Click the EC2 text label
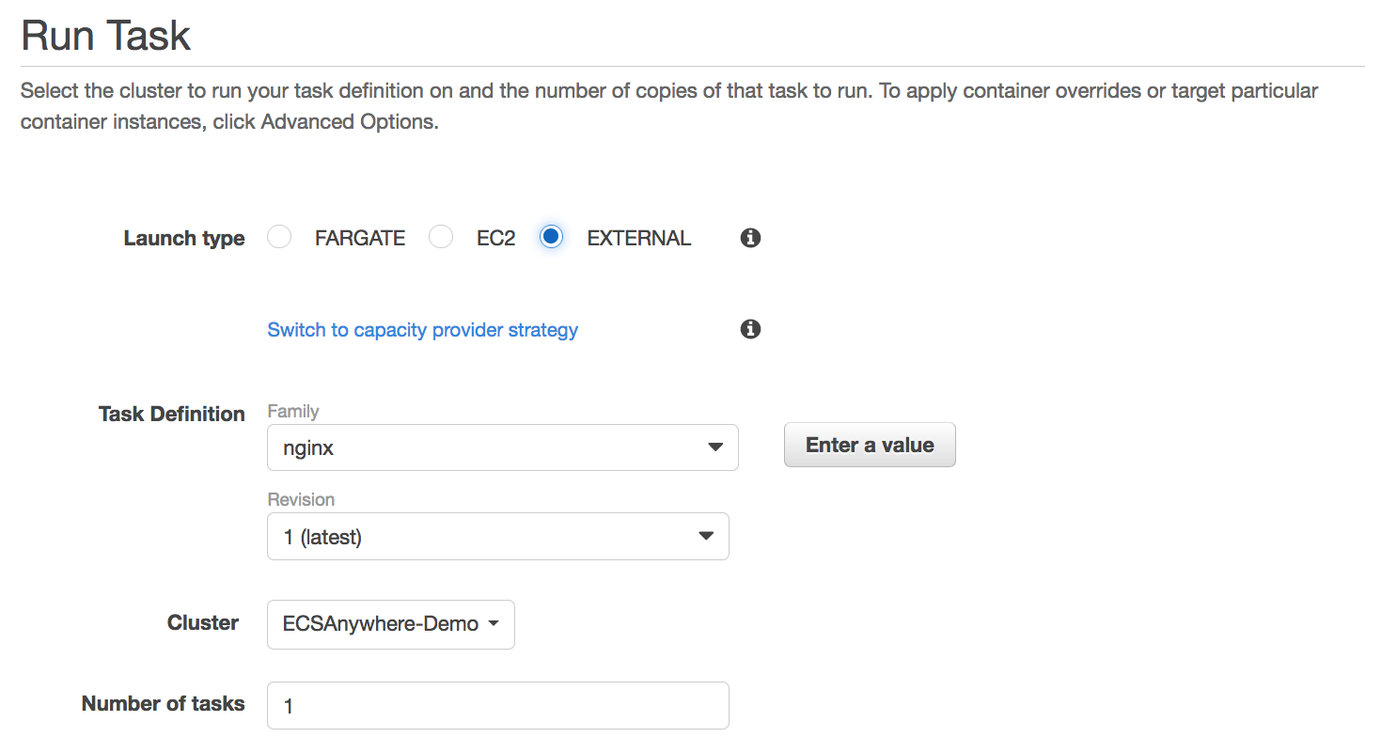The height and width of the screenshot is (753, 1381). coord(495,239)
